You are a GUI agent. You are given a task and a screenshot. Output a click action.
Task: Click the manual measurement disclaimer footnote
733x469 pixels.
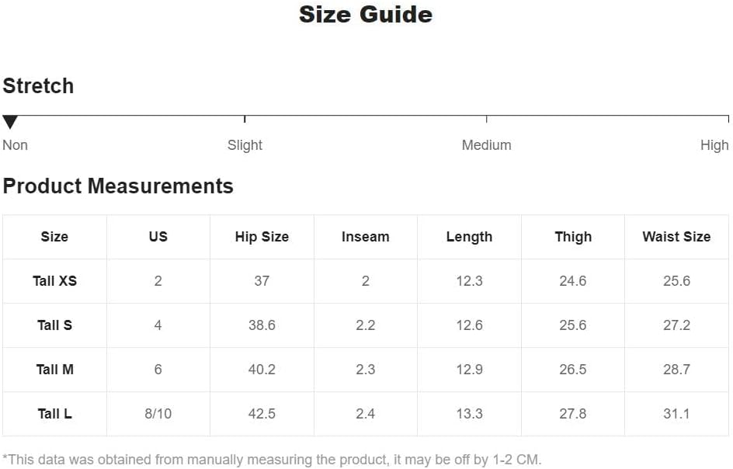click(x=272, y=459)
